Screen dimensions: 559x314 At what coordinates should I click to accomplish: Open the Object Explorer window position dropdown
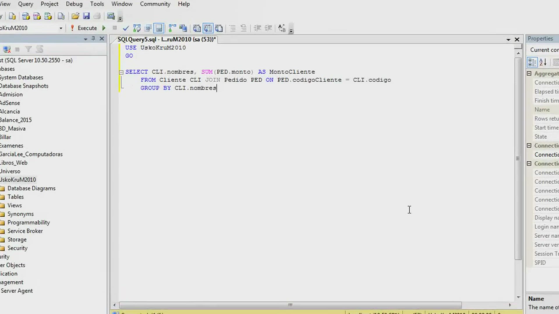point(85,39)
